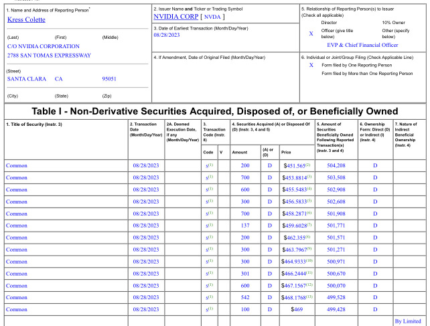Click the NVDA ticker symbol

tap(212, 17)
